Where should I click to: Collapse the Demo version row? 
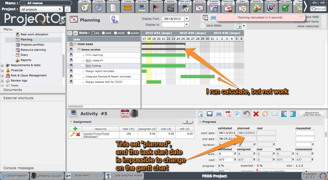[79, 50]
